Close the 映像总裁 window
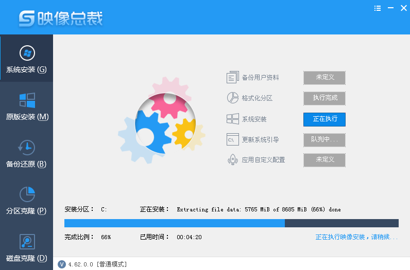The image size is (410, 270). pyautogui.click(x=404, y=8)
